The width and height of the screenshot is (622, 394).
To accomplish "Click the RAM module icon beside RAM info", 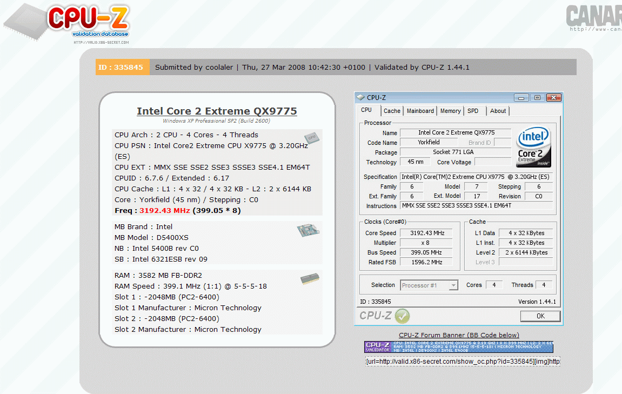I will pos(310,278).
